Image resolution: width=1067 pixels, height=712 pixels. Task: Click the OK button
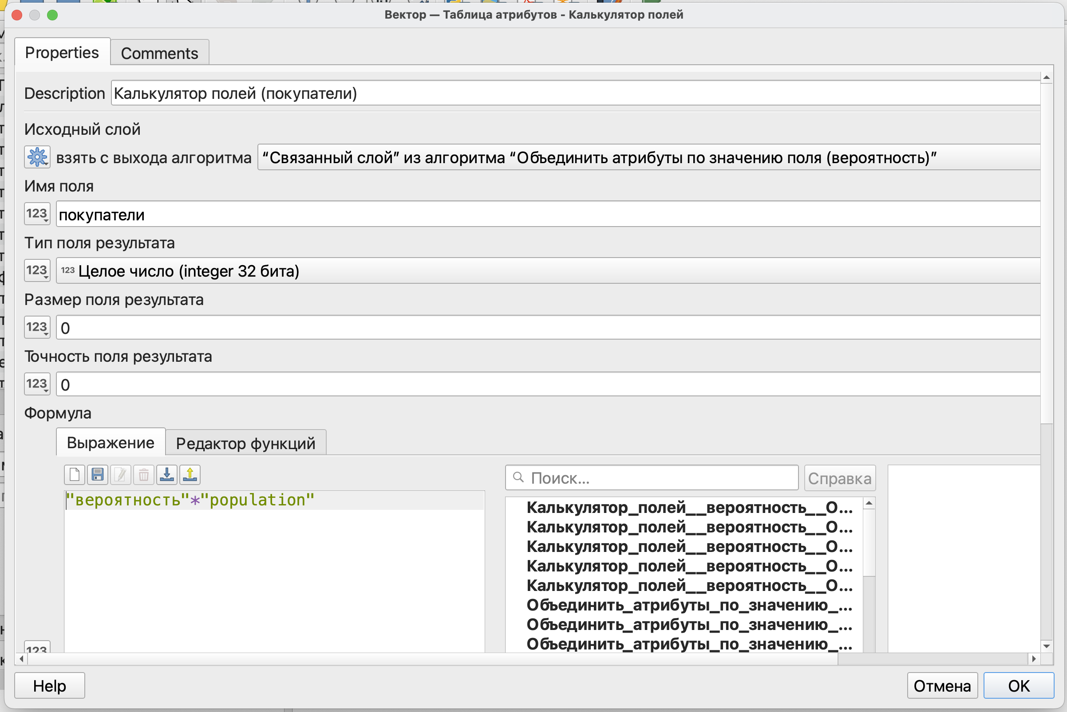click(x=1019, y=686)
